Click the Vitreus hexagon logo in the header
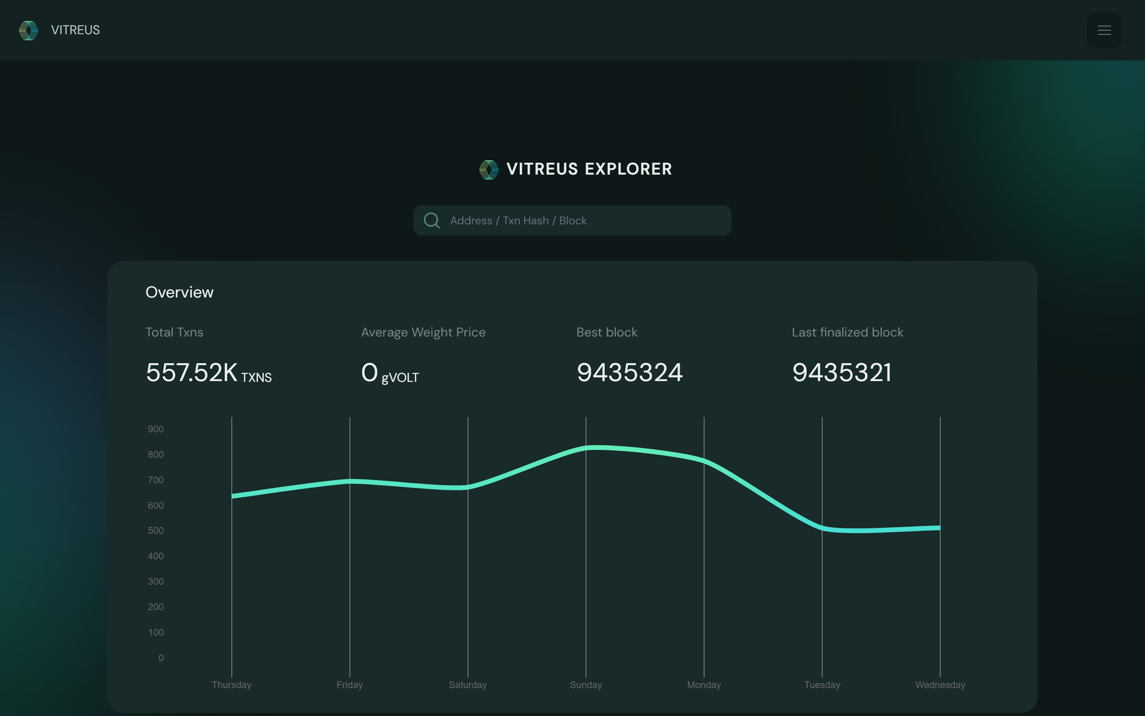 point(27,30)
